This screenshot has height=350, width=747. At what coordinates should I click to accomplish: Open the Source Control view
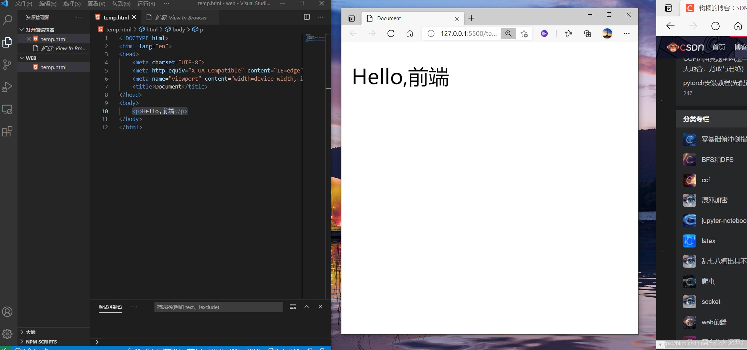8,65
